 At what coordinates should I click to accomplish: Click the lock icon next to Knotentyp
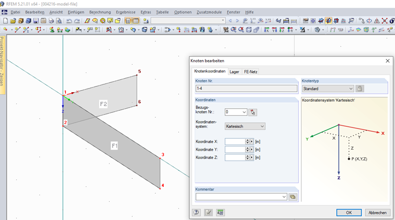coord(360,89)
